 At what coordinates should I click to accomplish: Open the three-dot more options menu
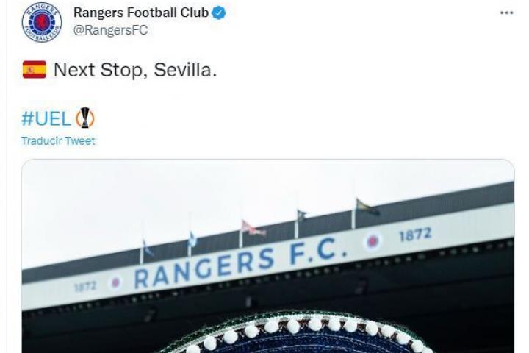[x=506, y=13]
